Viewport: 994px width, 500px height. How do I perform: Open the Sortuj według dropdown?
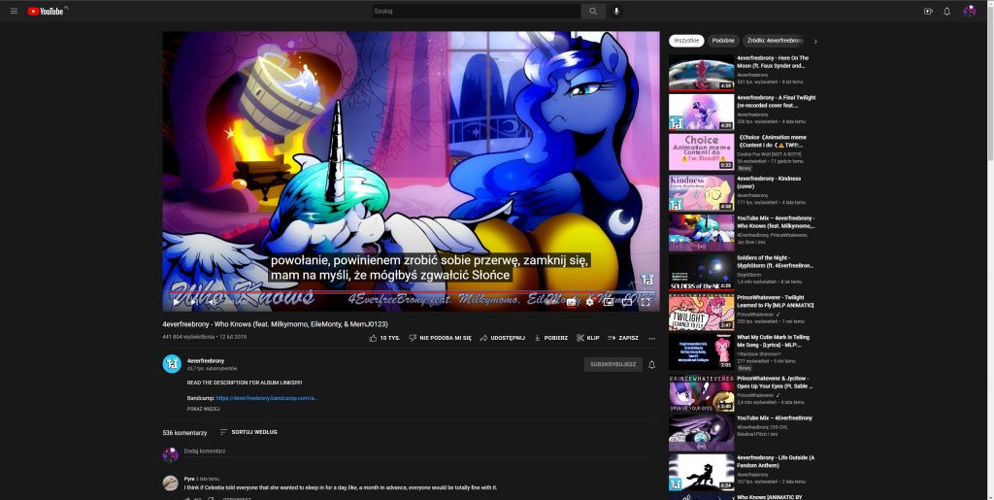click(x=248, y=432)
